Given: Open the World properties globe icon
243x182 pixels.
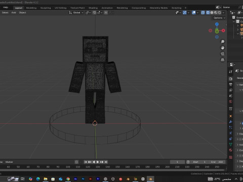Looking at the screenshot, I should click(231, 102).
